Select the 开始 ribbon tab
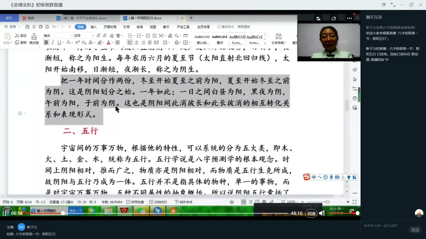 click(x=80, y=27)
